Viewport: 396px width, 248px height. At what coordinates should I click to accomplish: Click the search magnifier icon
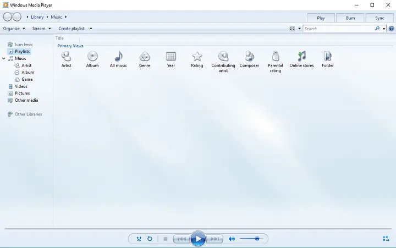[x=377, y=29]
